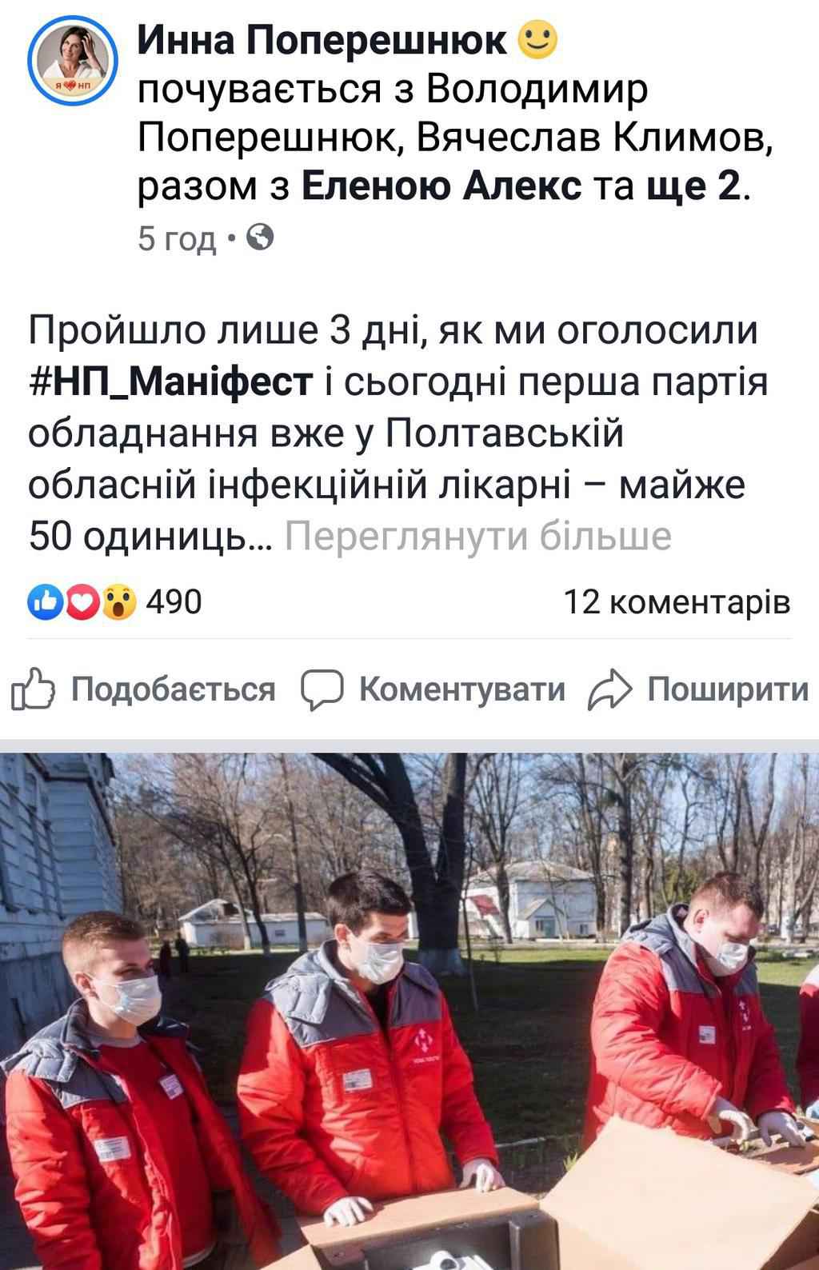View the 12 коментарів list
The width and height of the screenshot is (819, 1270).
pyautogui.click(x=677, y=602)
